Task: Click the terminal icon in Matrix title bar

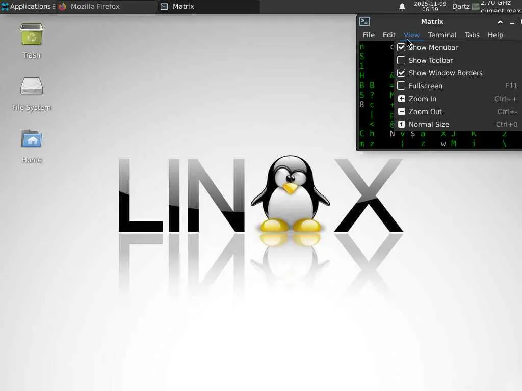Action: [x=364, y=21]
